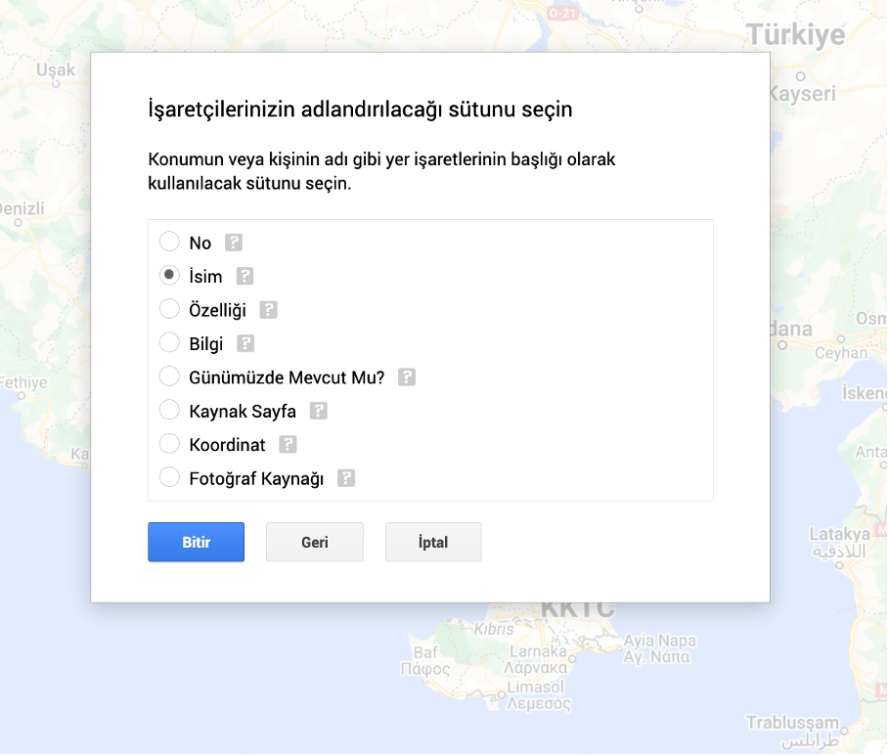Click the question mark by Fotoğraf Kaynağı
This screenshot has height=755, width=888.
click(x=346, y=478)
